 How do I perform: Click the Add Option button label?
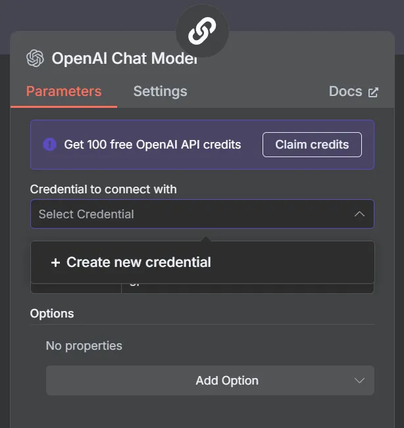[x=226, y=381]
